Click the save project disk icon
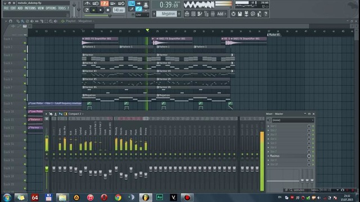360x202 pixels. click(240, 14)
